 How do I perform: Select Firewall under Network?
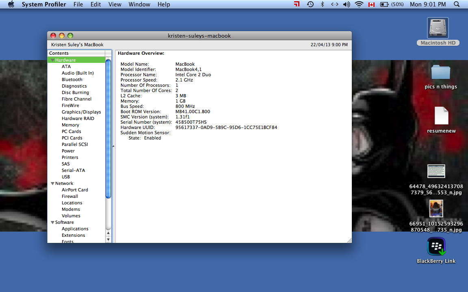(70, 196)
